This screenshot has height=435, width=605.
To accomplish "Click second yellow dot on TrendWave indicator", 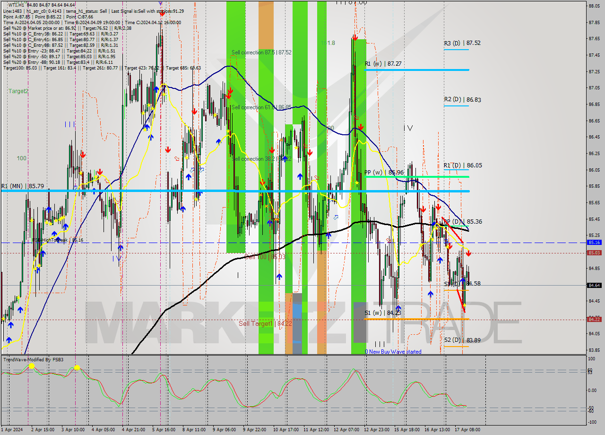I will (x=77, y=367).
